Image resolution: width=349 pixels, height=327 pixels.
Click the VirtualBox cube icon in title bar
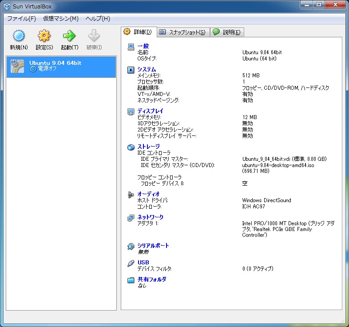7,6
